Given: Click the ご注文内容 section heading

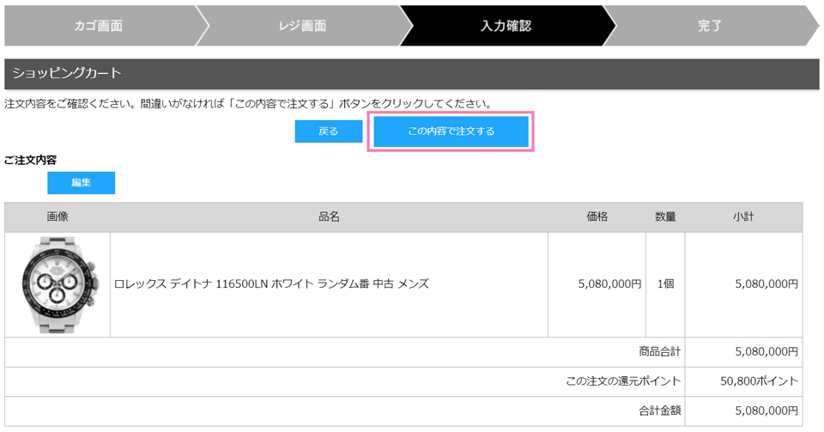Looking at the screenshot, I should coord(30,160).
